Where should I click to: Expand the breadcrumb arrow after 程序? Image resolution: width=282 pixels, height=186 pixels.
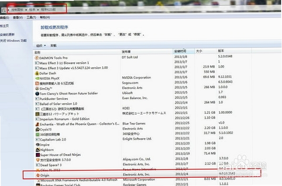click(x=38, y=10)
